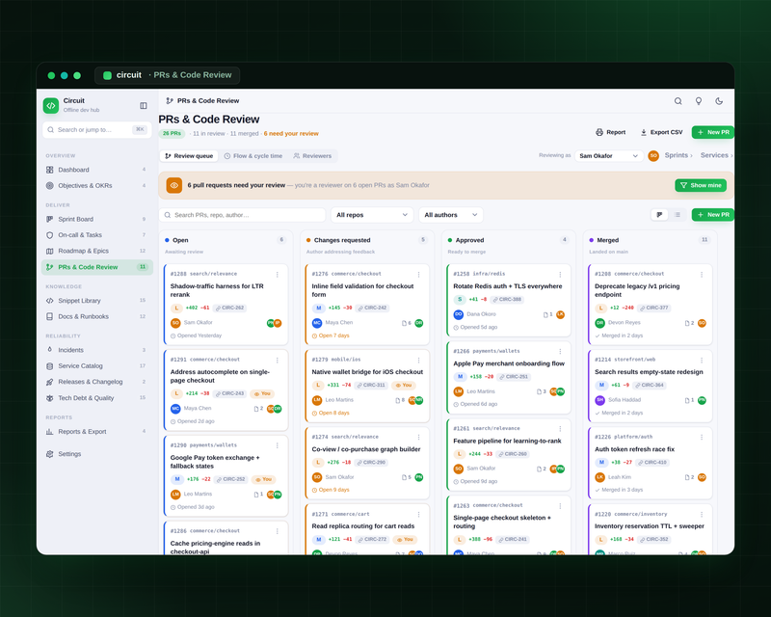The height and width of the screenshot is (617, 771).
Task: Go to Incidents page
Action: (x=97, y=350)
